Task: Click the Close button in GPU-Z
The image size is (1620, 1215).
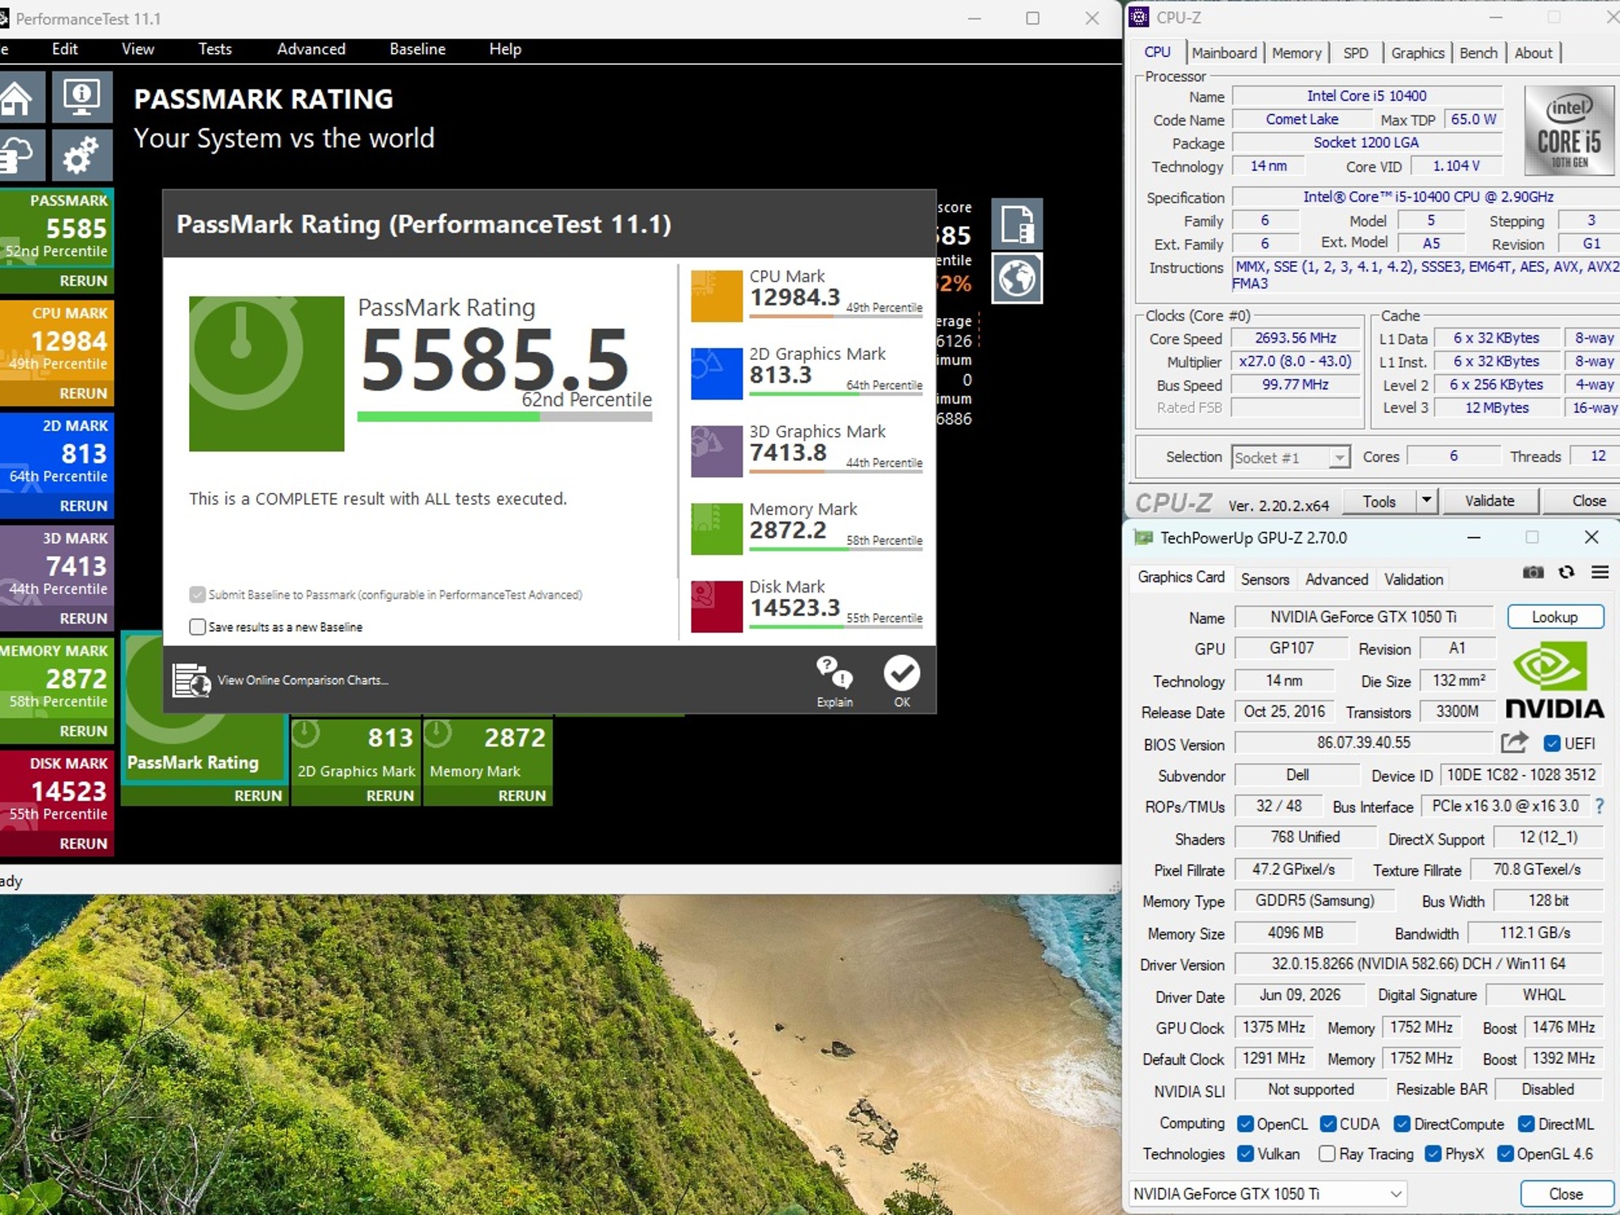Action: pos(1566,1194)
